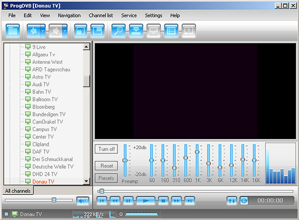
Task: Reset the equalizer settings
Action: (106, 166)
